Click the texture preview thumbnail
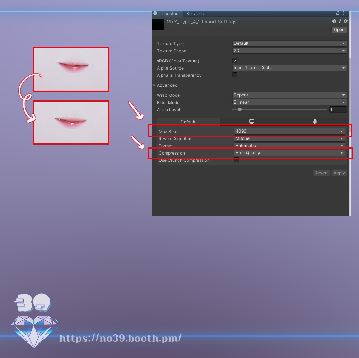Image resolution: width=359 pixels, height=358 pixels. pyautogui.click(x=158, y=24)
